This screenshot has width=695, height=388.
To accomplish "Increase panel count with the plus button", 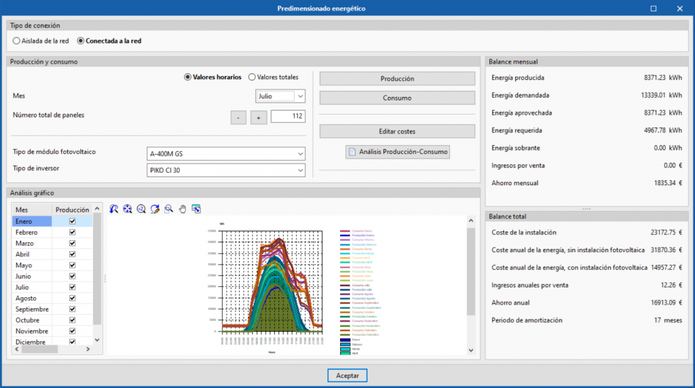I will point(259,117).
